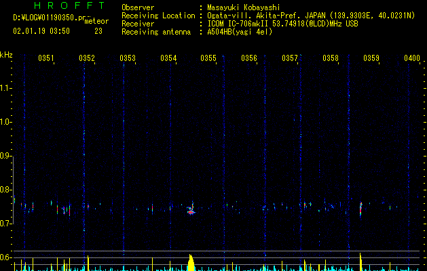Screen dimensions: 427x271
Task: Click the 0.6 kHz axis label
Action: [x=5, y=257]
